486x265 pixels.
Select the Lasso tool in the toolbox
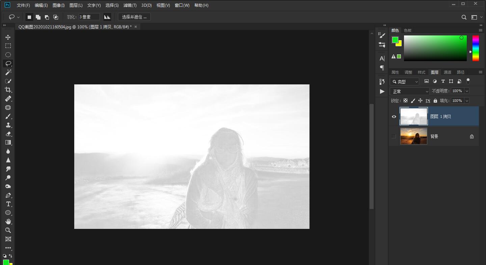point(8,63)
